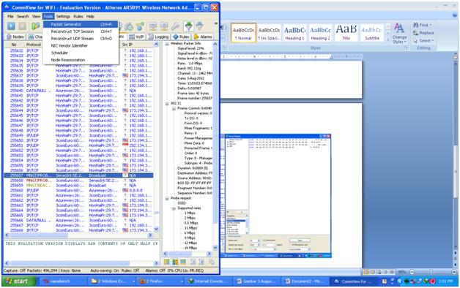Click the Src IP column header
The height and width of the screenshot is (288, 460).
[136, 45]
